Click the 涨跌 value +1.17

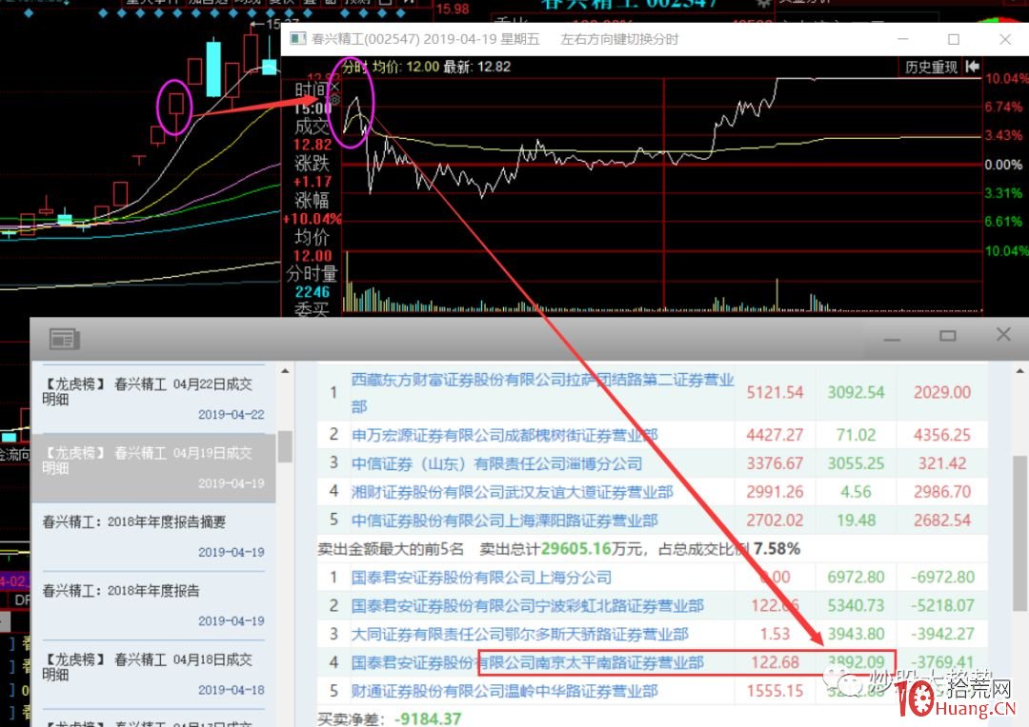pyautogui.click(x=313, y=182)
